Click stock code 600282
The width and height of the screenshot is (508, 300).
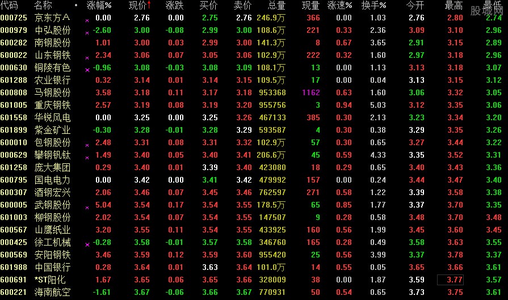coord(14,43)
